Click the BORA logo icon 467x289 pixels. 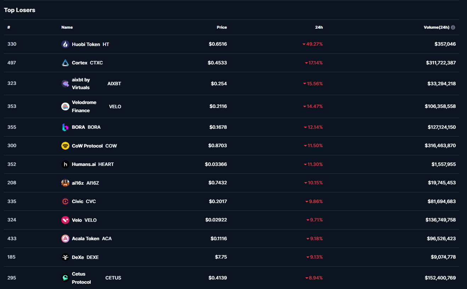point(65,127)
